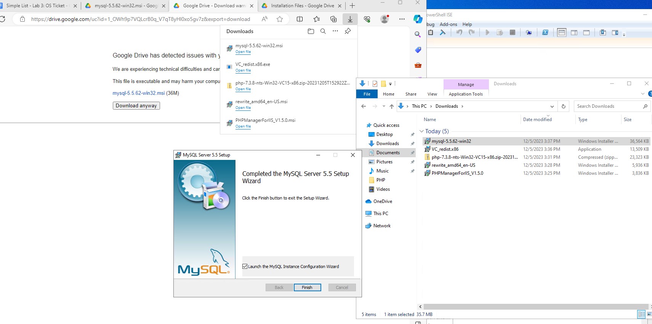Image resolution: width=652 pixels, height=324 pixels.
Task: Click Undo in PowerShell ISE toolbar
Action: (459, 32)
